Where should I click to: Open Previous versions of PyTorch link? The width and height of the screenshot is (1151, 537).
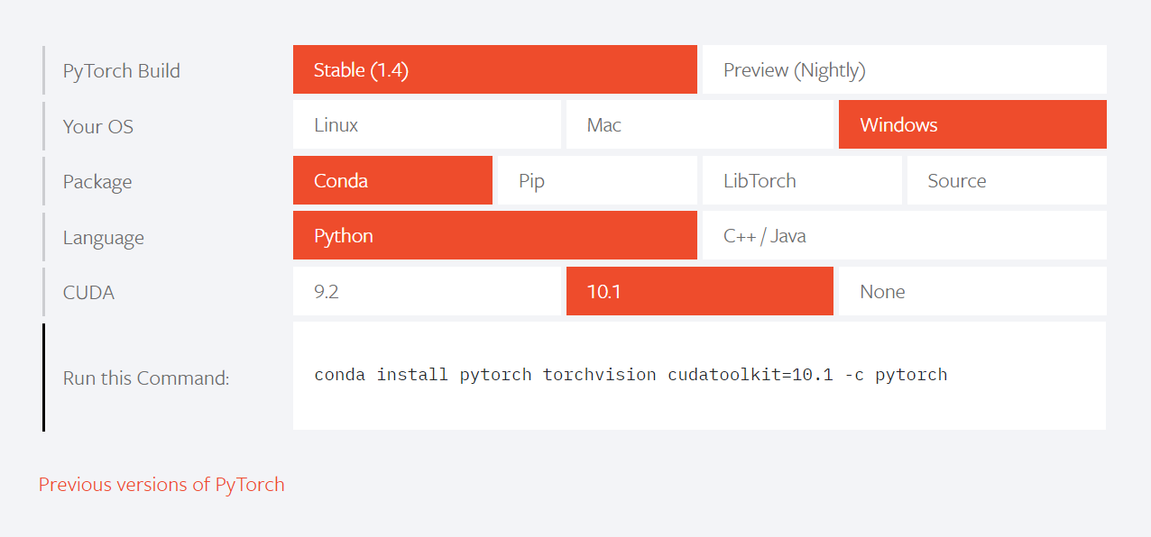[161, 484]
